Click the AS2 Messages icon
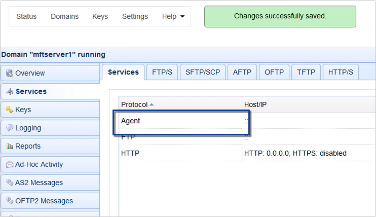This screenshot has height=217, width=376. point(9,183)
